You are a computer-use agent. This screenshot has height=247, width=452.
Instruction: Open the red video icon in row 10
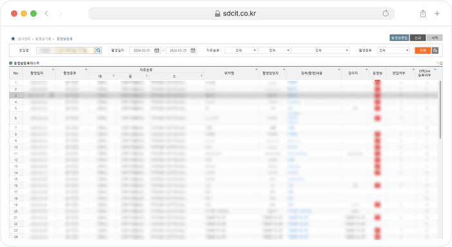pyautogui.click(x=377, y=147)
